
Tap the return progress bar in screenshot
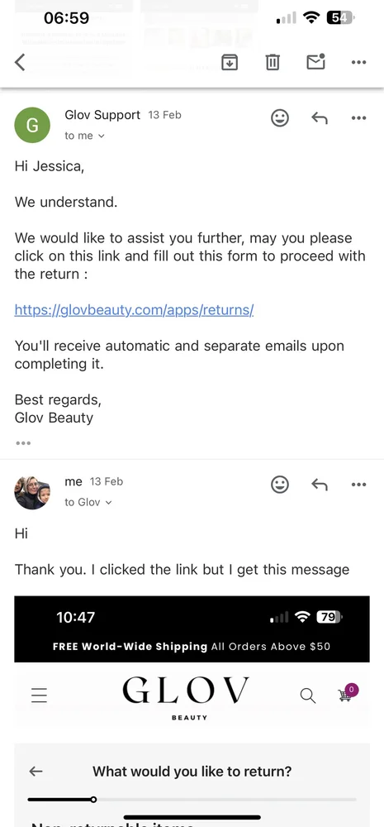point(192,799)
